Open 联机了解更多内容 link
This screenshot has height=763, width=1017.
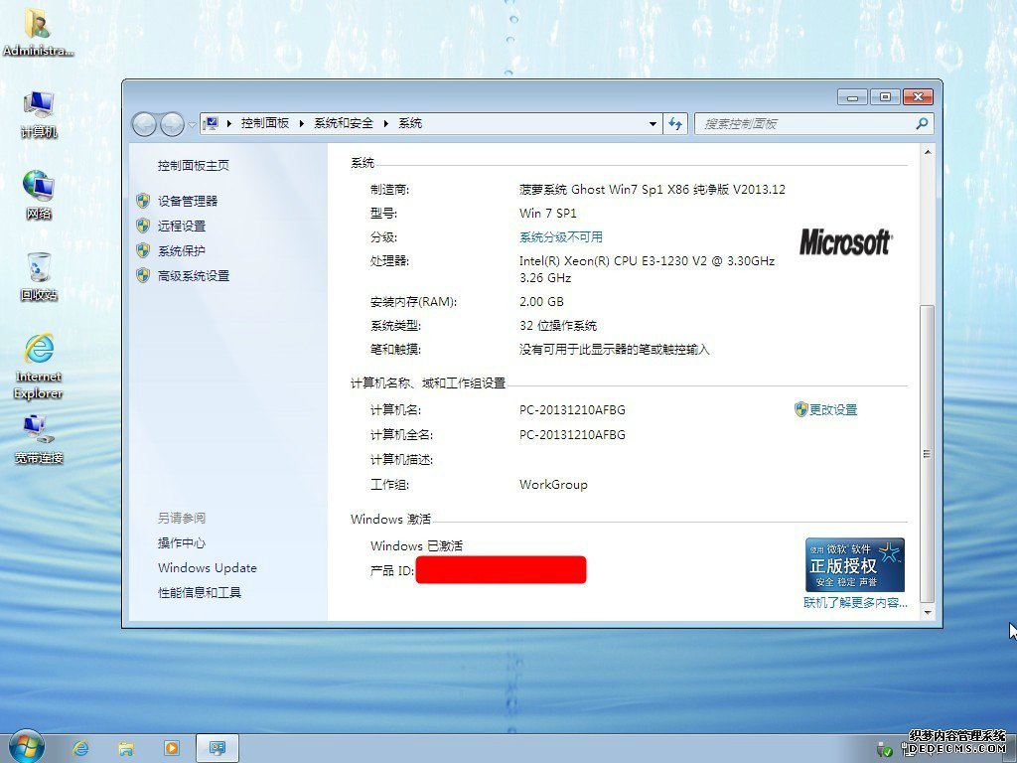855,603
